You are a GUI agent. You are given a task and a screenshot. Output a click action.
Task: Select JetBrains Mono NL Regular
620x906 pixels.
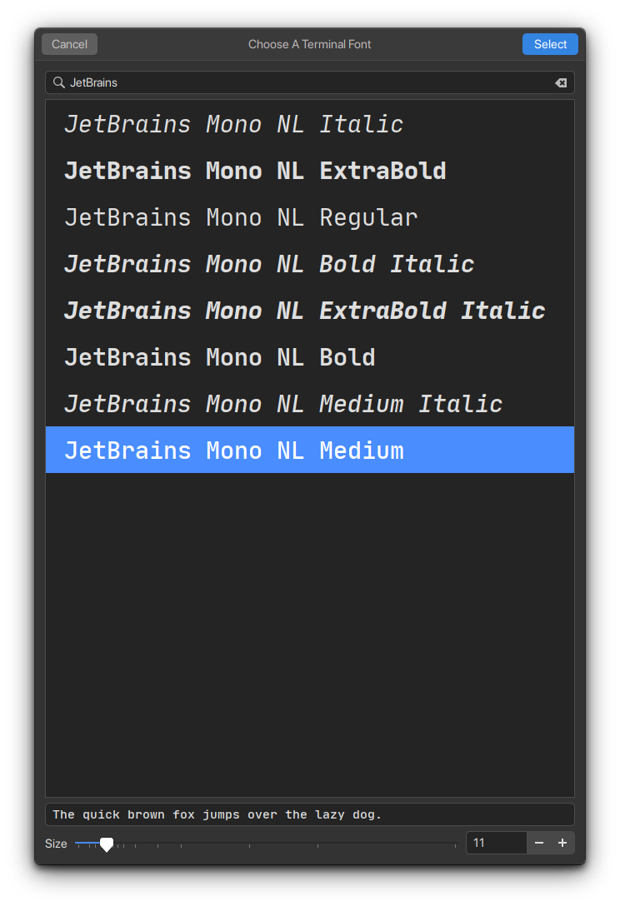point(240,217)
